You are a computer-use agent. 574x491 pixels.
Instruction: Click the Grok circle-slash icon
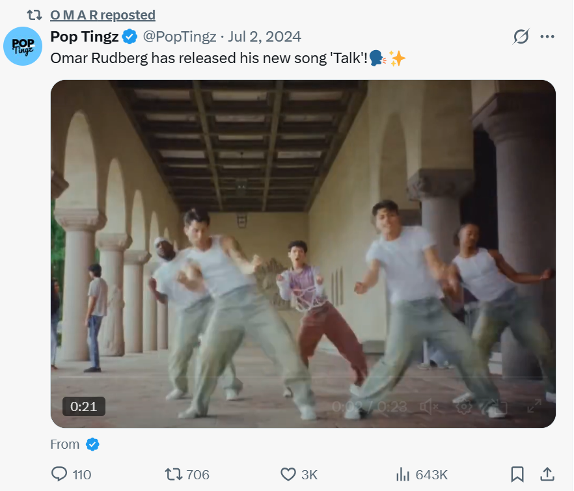pos(521,36)
